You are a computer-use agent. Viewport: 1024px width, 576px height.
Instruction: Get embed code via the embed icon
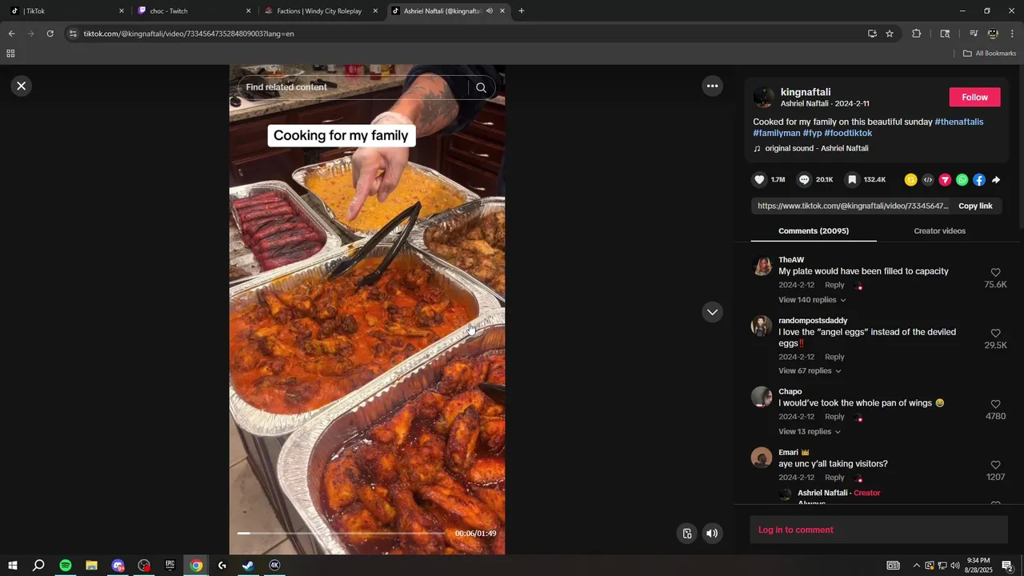point(928,180)
